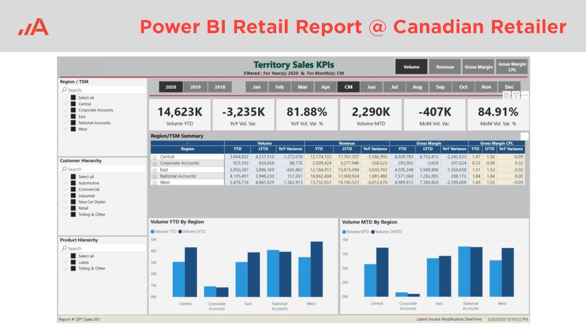The height and width of the screenshot is (329, 586).
Task: Click the red logo in the slide header
Action: click(33, 27)
